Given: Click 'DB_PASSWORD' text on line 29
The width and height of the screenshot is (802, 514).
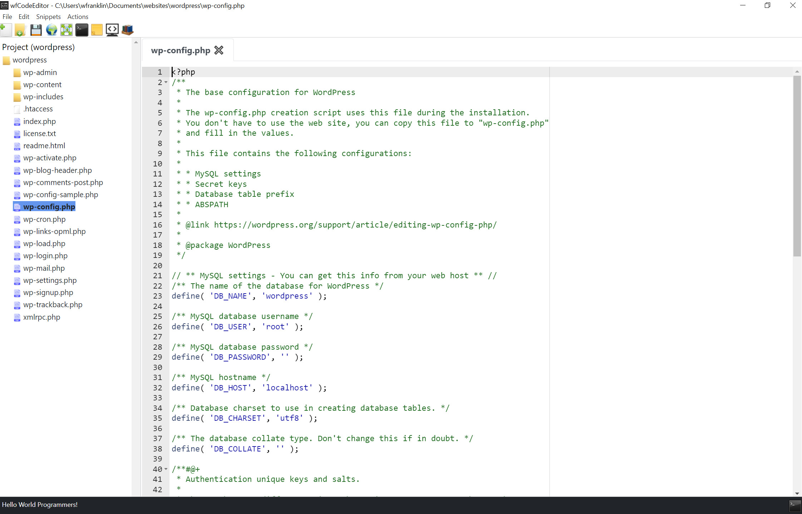Looking at the screenshot, I should [240, 357].
